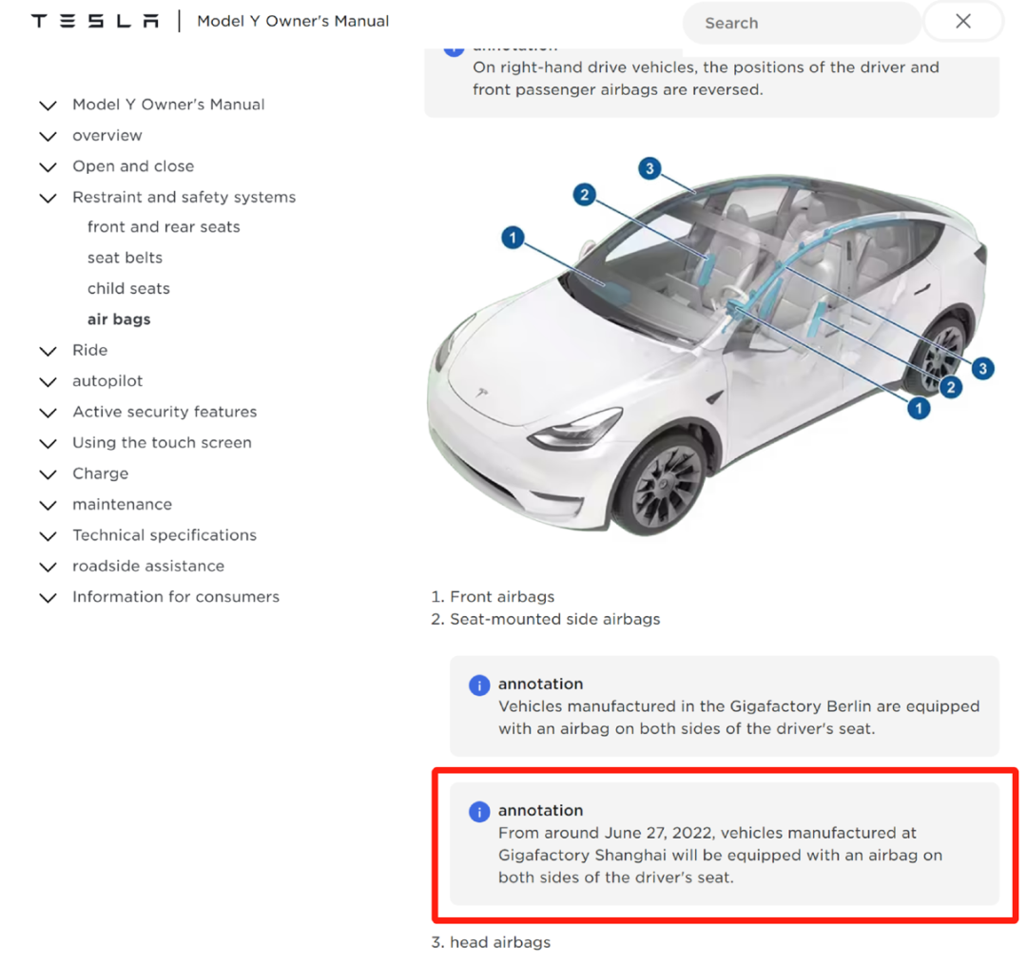1027x964 pixels.
Task: Click the Tesla logo
Action: [95, 21]
